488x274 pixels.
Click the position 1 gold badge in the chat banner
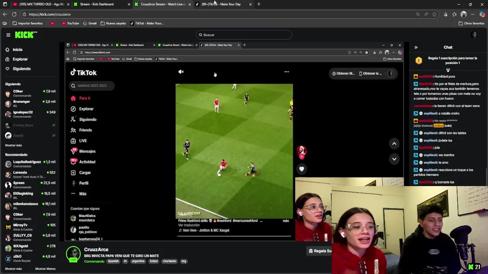point(419,61)
